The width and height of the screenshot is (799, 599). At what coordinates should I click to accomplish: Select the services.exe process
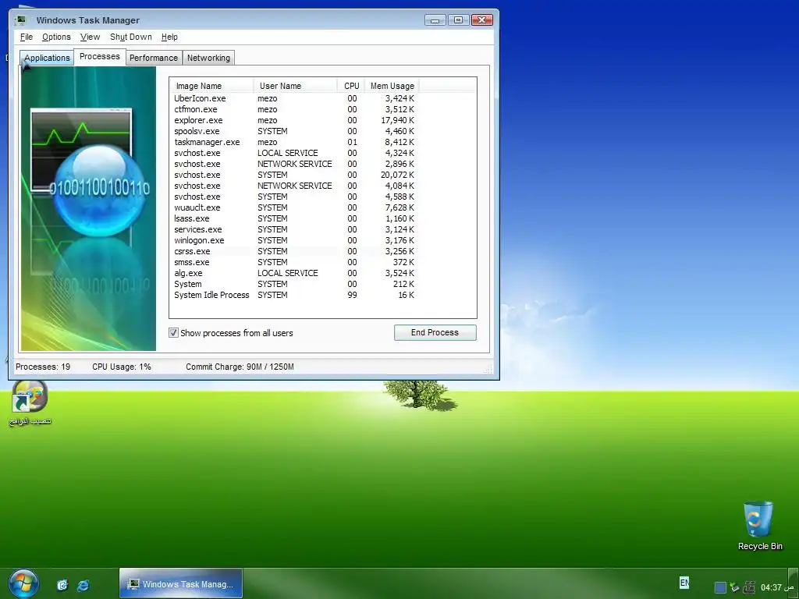[x=294, y=230]
